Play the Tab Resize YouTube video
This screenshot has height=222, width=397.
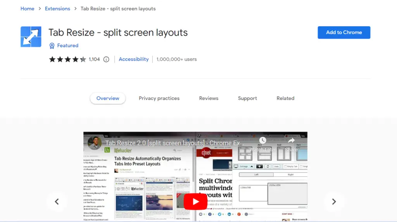pos(195,202)
